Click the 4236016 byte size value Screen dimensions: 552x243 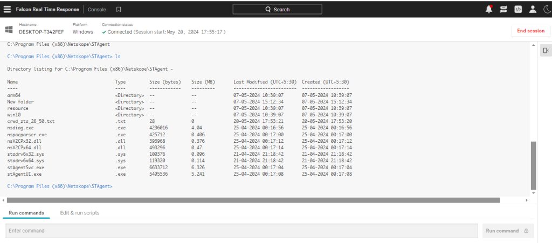pyautogui.click(x=158, y=128)
